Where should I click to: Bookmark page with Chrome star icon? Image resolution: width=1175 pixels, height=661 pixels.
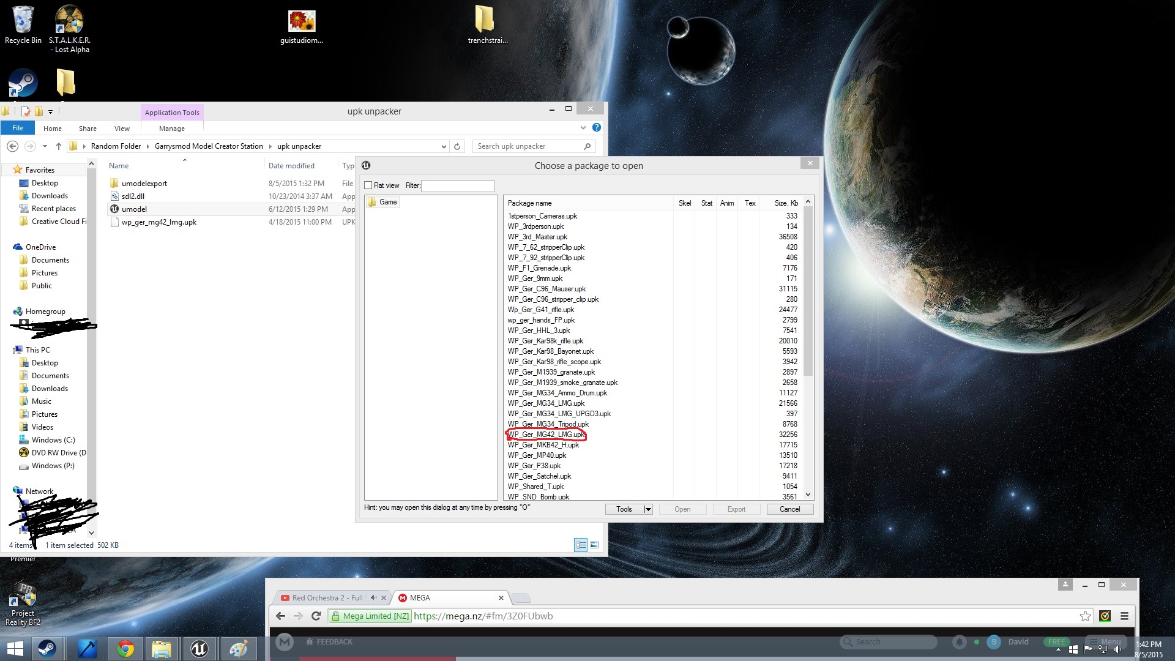[x=1085, y=616]
